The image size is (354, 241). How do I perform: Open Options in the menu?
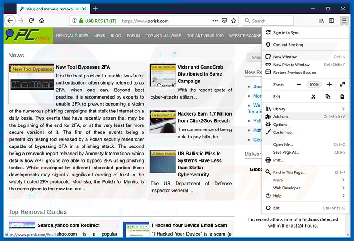tap(306, 125)
